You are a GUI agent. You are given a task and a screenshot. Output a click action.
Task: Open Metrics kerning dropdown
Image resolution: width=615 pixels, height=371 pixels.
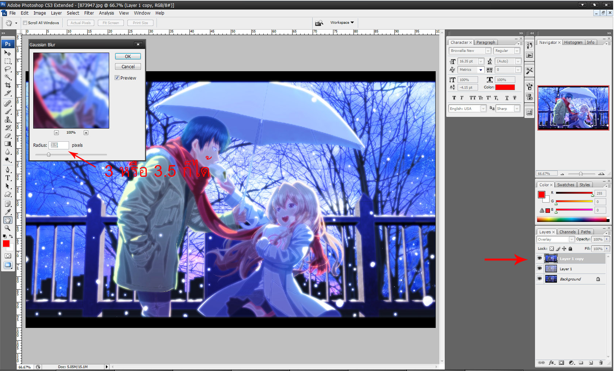(x=481, y=70)
